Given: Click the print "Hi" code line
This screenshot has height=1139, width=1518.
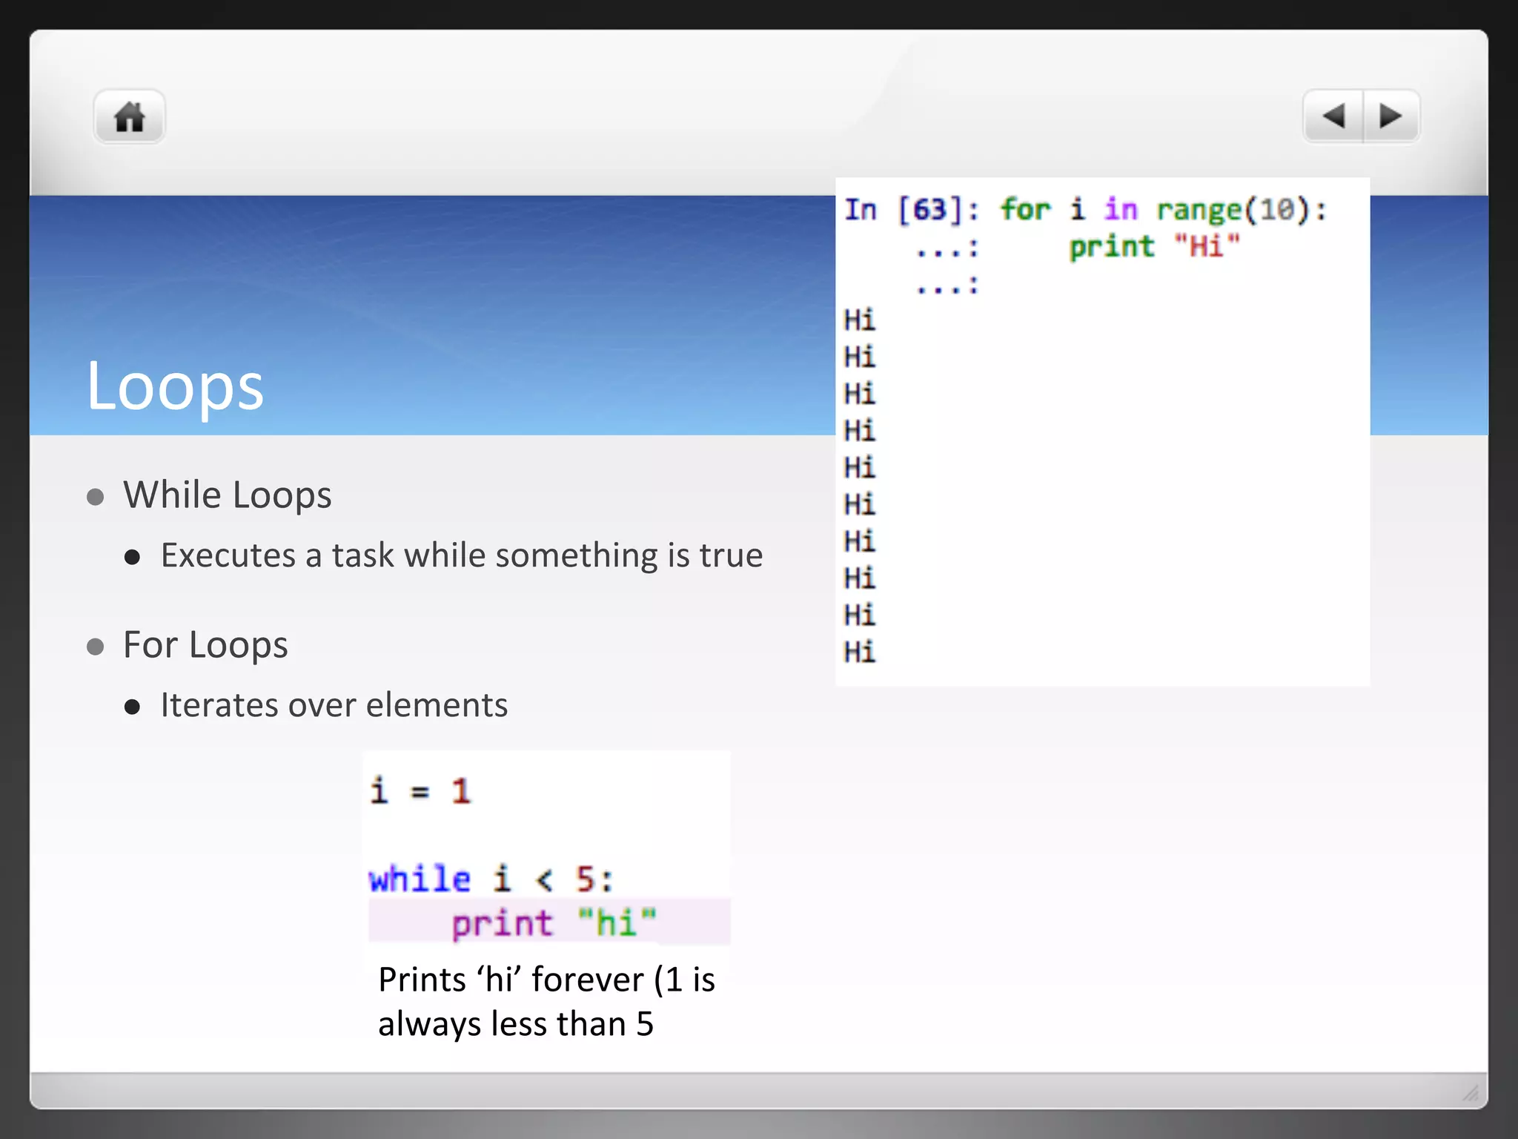Looking at the screenshot, I should click(x=1154, y=246).
